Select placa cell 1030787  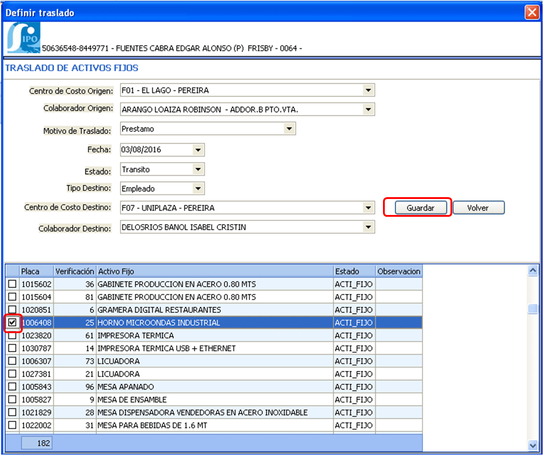(x=36, y=348)
